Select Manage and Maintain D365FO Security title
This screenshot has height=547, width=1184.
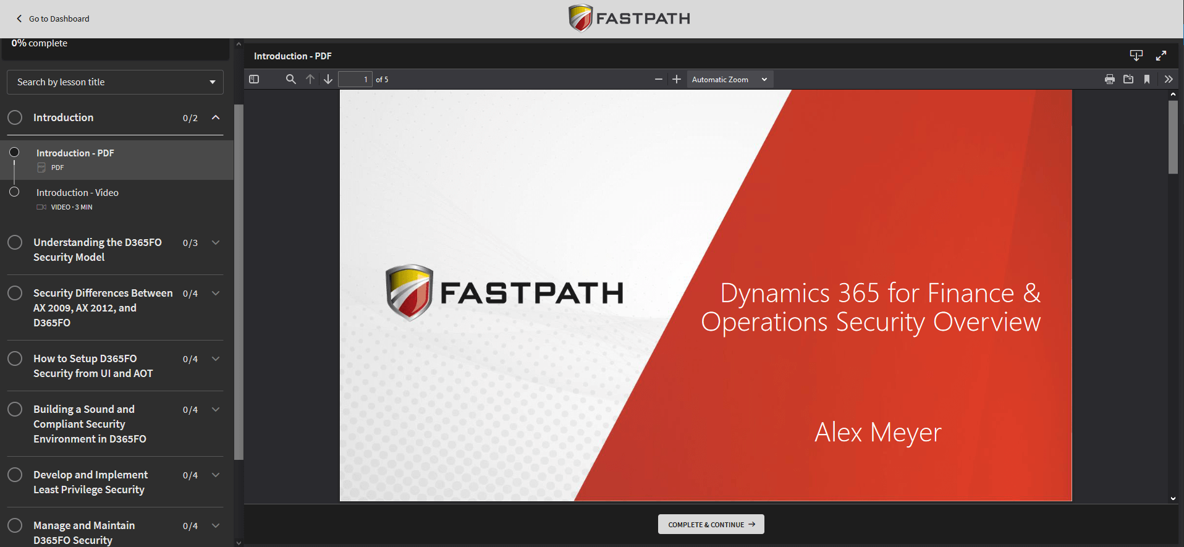pyautogui.click(x=84, y=533)
